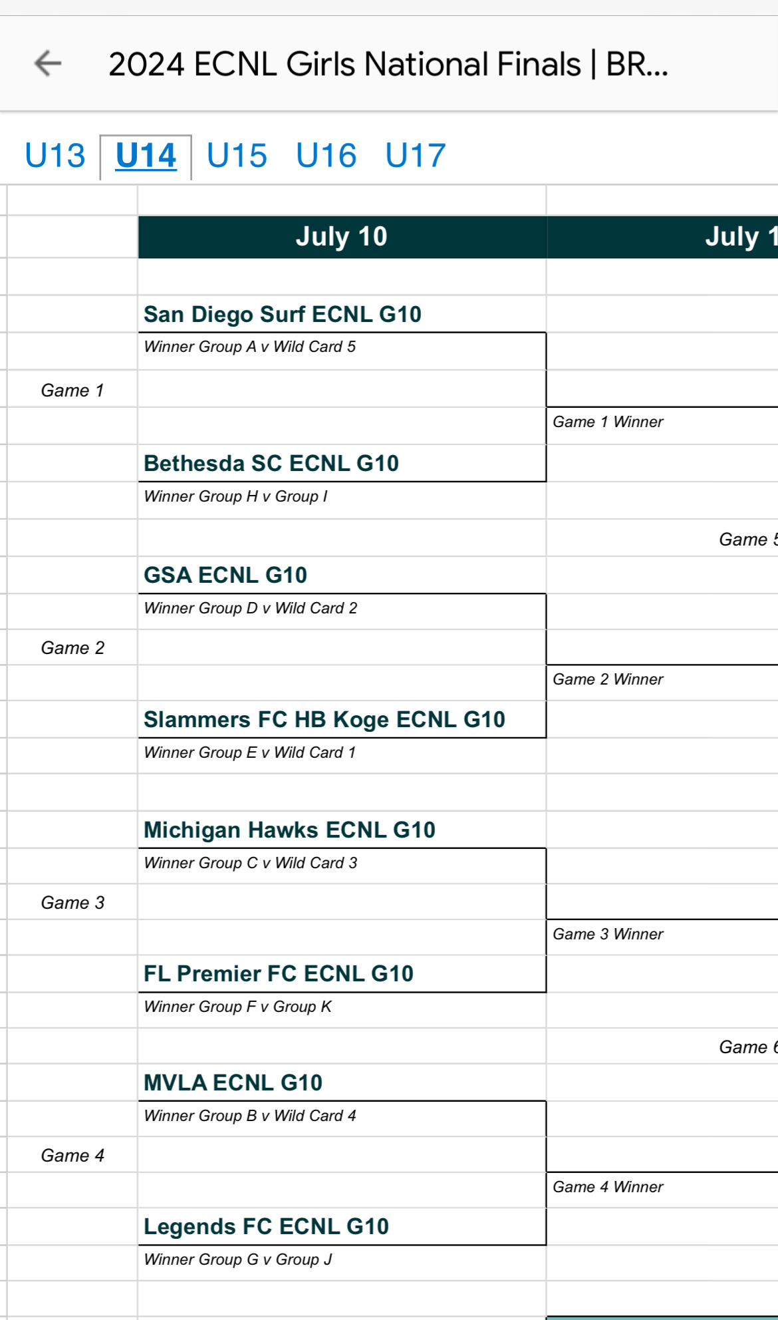This screenshot has width=778, height=1320.
Task: Switch to the U13 tab
Action: (x=55, y=156)
